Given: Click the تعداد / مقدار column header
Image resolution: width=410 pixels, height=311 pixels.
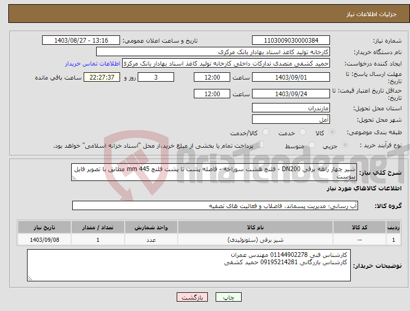Looking at the screenshot, I should 98,227.
